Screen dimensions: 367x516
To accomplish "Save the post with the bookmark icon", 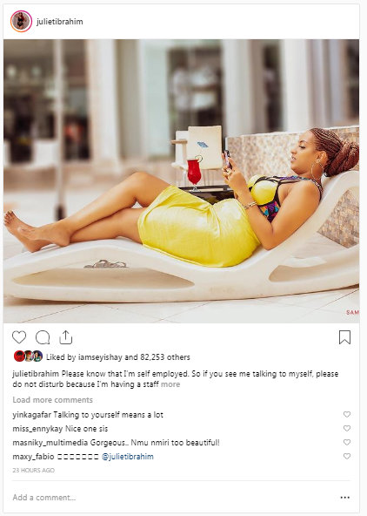I will pyautogui.click(x=344, y=337).
